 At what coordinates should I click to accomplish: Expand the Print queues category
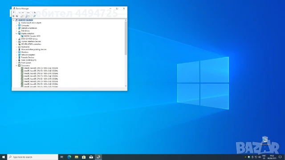pos(16,63)
